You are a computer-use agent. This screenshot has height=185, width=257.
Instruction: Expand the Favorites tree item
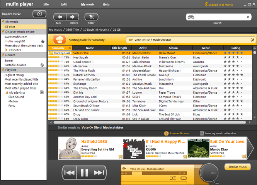tap(7, 50)
